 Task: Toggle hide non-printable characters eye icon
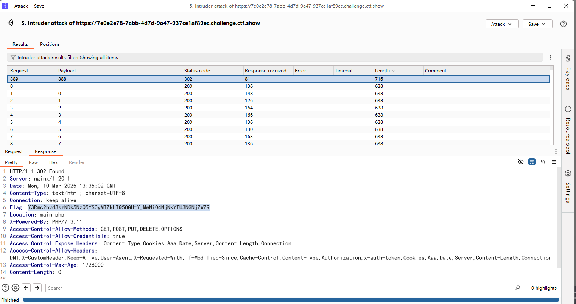(x=521, y=162)
